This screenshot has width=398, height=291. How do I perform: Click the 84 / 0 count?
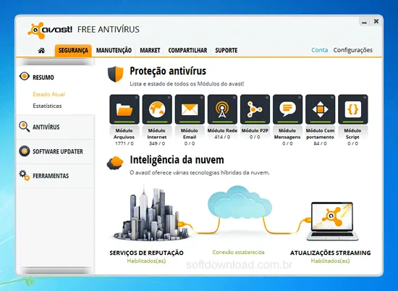[320, 143]
